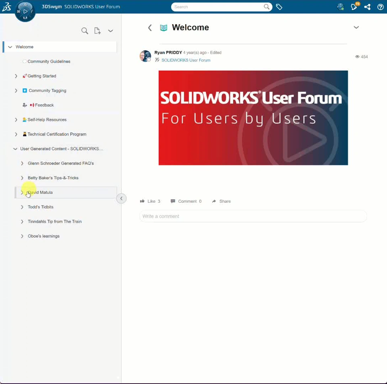Select Getting Started in the tree
This screenshot has height=384, width=387.
pyautogui.click(x=42, y=76)
